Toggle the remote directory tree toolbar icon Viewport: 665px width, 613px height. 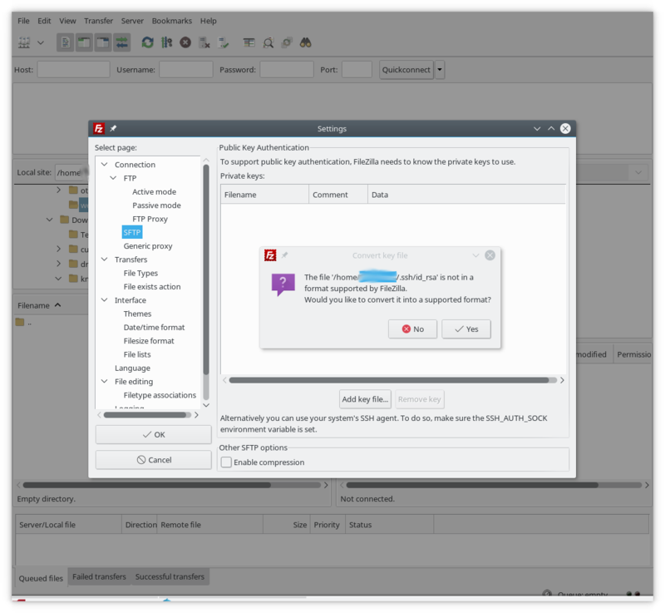(102, 42)
